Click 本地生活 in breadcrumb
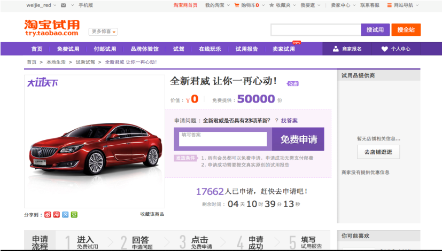The image size is (442, 251). click(56, 62)
